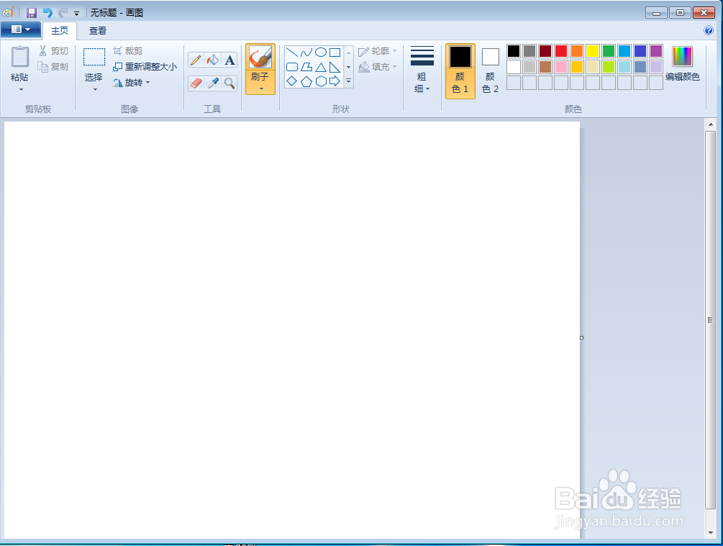
Task: Select the Magnifier tool
Action: 229,83
